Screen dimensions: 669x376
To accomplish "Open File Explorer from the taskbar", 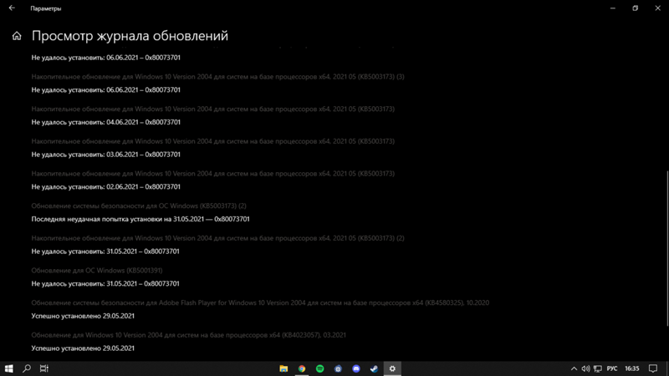I will tap(283, 368).
